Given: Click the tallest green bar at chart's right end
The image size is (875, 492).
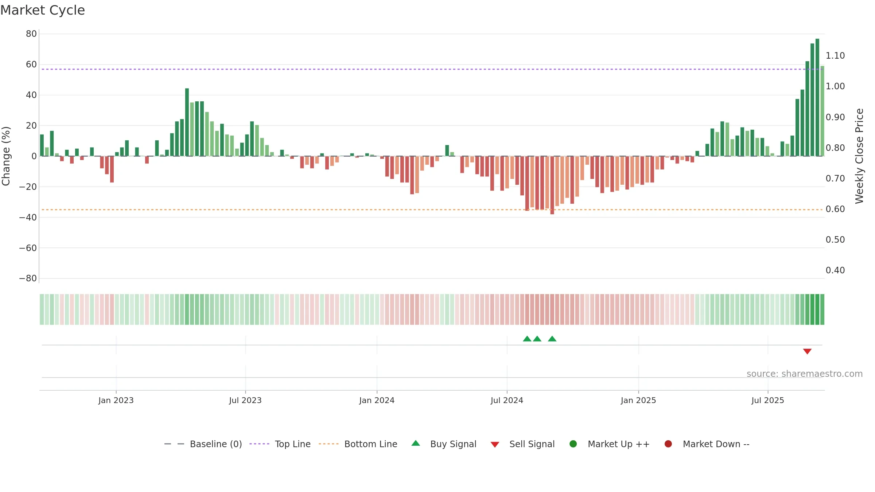Looking at the screenshot, I should point(817,97).
